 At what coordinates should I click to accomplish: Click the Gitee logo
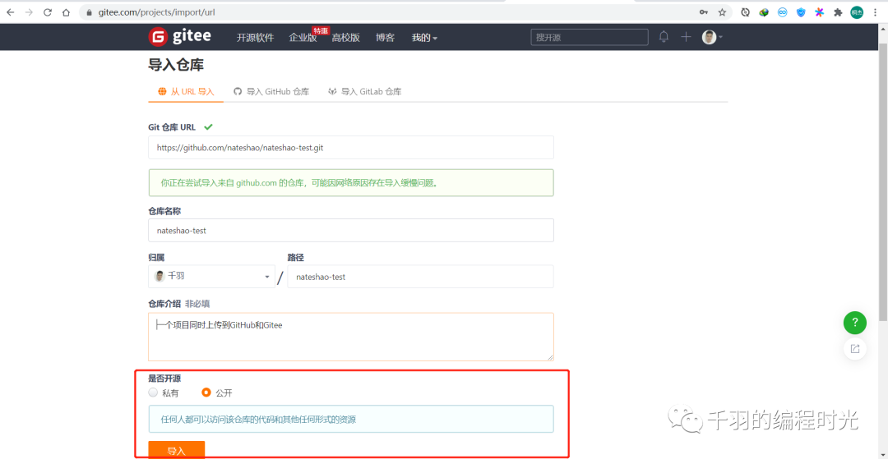179,37
